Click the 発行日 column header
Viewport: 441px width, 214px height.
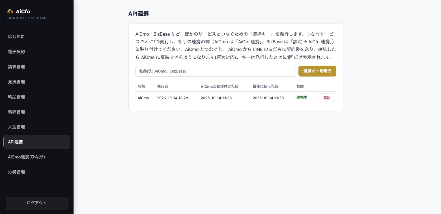click(162, 86)
